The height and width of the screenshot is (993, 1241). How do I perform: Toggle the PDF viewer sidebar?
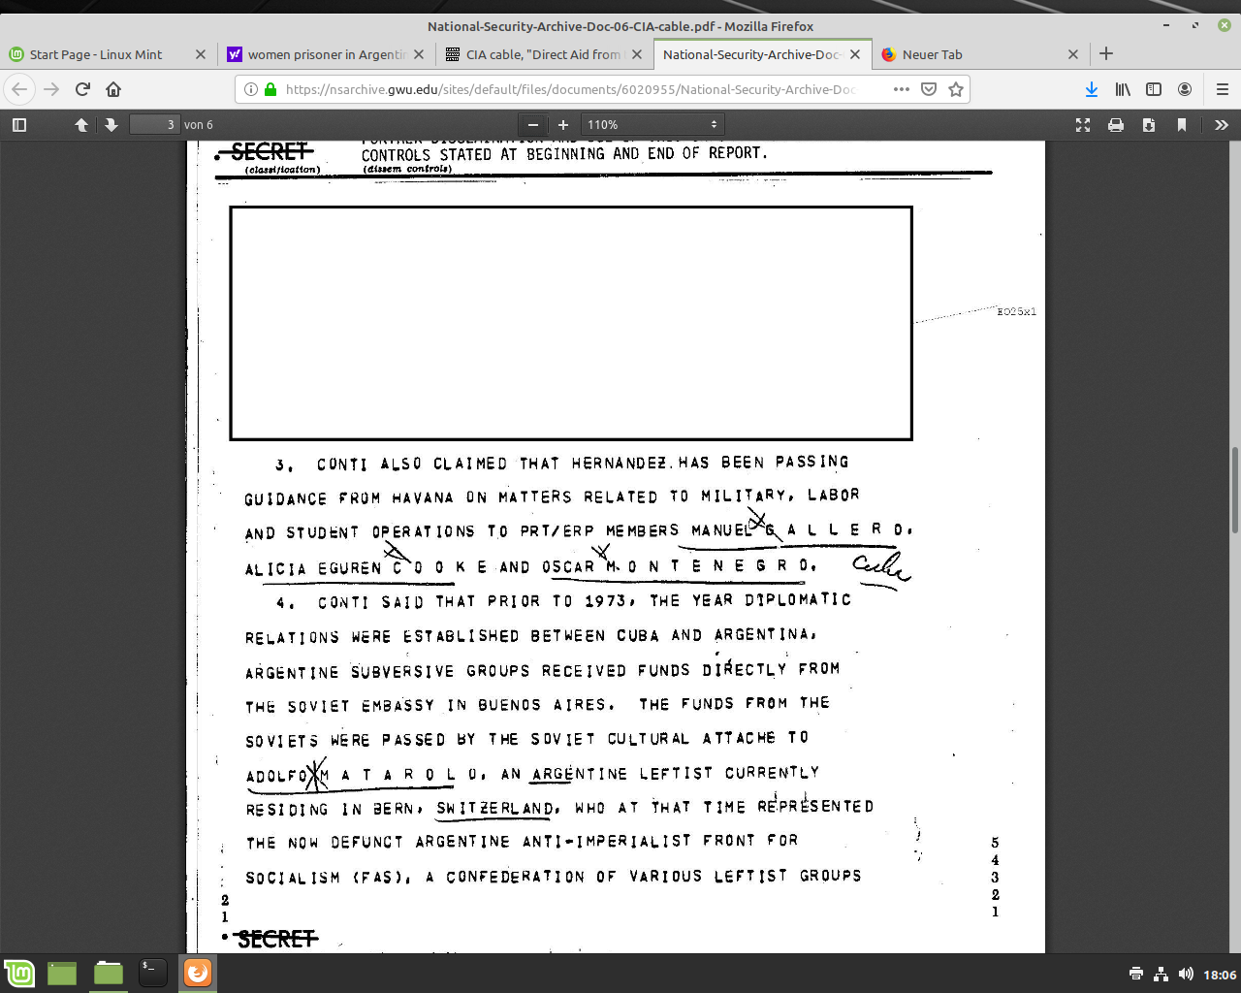(19, 124)
